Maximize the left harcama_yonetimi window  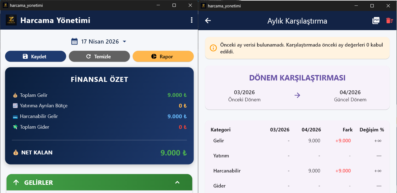point(174,5)
